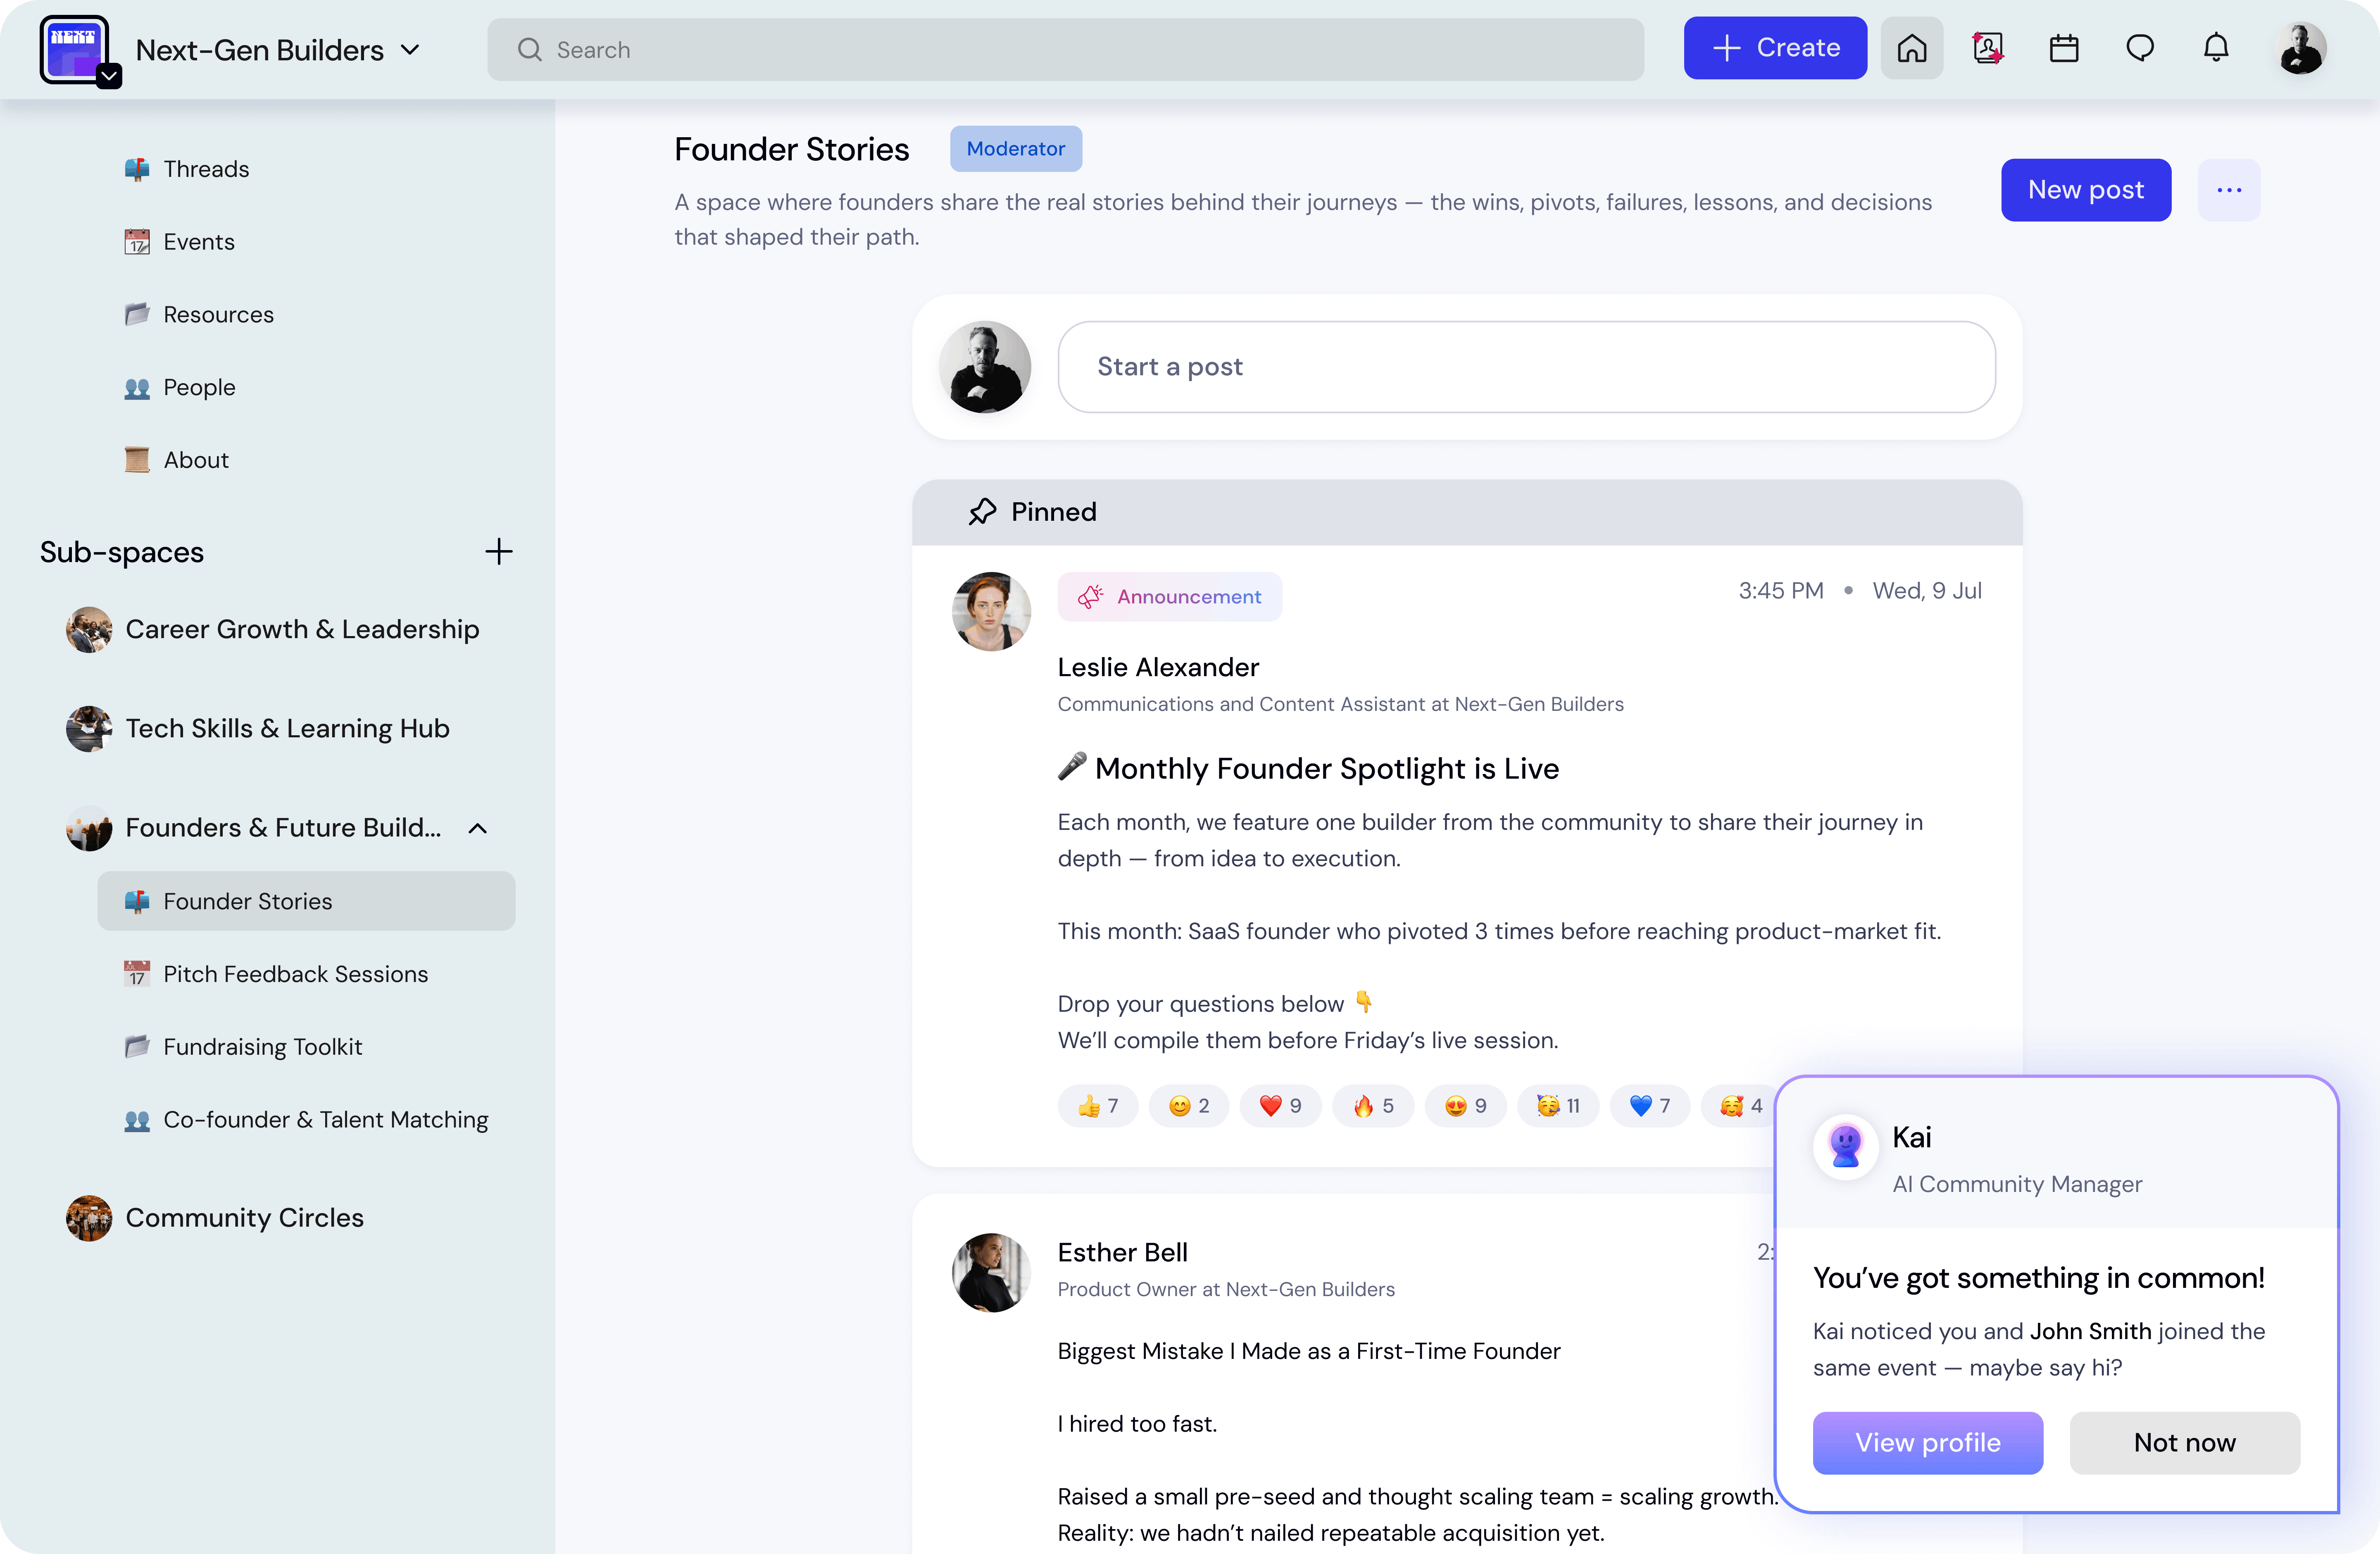Screen dimensions: 2380x1554
Task: Click the New post button
Action: (x=2085, y=190)
